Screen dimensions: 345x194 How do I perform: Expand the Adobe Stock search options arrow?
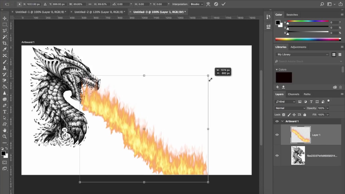click(341, 61)
